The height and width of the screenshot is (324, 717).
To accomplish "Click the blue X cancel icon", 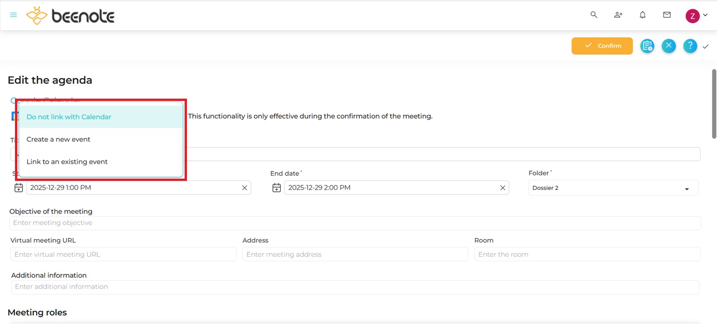I will [668, 46].
